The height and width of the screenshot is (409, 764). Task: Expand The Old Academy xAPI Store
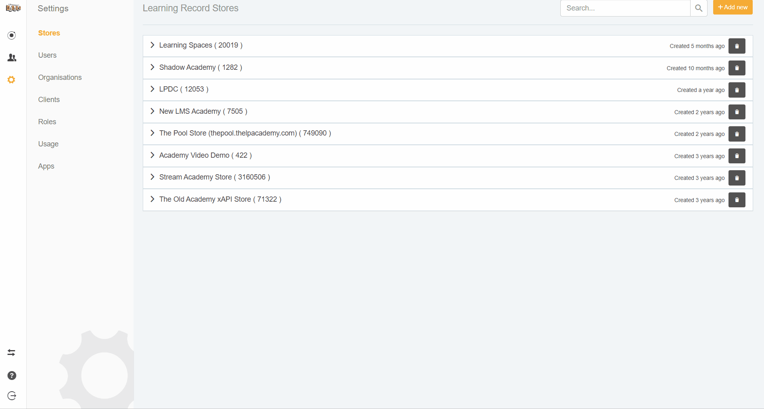152,199
